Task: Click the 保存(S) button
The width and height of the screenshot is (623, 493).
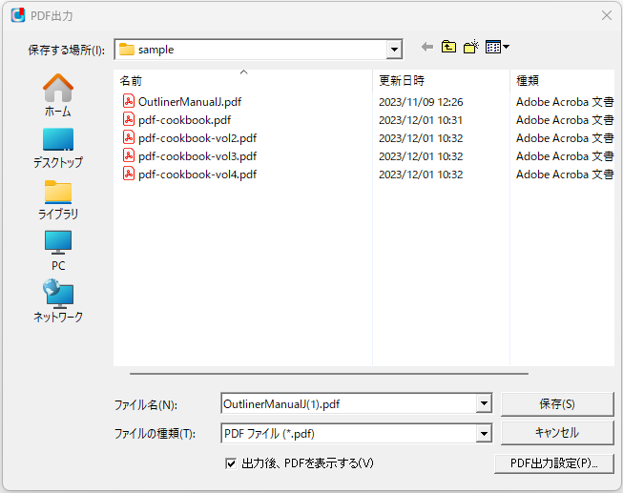Action: click(x=557, y=404)
